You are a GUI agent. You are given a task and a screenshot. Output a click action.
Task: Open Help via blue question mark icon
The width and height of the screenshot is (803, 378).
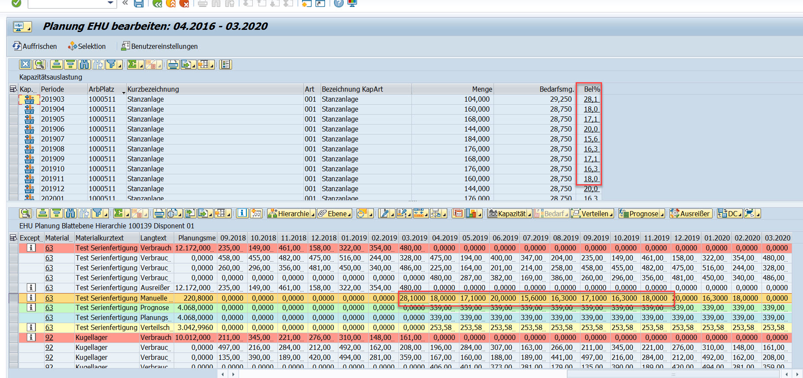pyautogui.click(x=339, y=3)
